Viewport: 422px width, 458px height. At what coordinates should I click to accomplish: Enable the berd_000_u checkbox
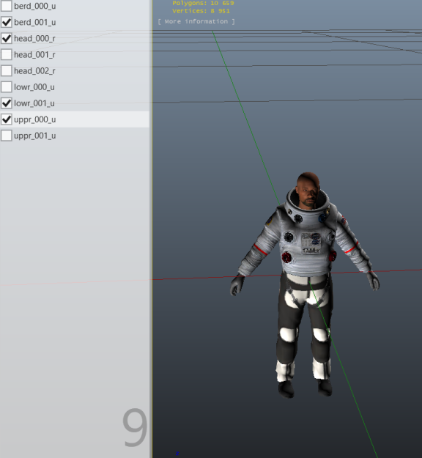[7, 6]
